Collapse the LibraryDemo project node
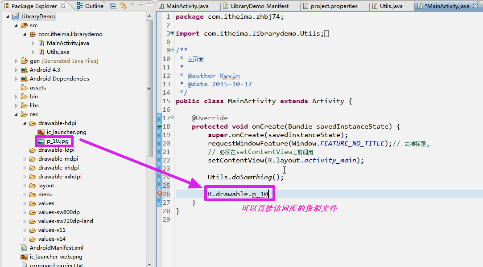483x267 pixels. point(8,16)
